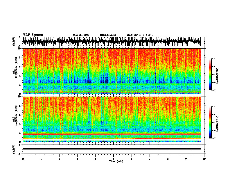Click time axis tick label '7'

coord(150,159)
